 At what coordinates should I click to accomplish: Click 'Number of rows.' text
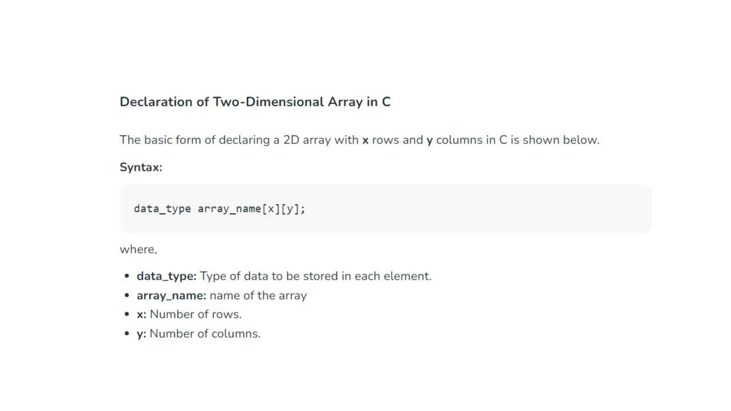tap(196, 314)
